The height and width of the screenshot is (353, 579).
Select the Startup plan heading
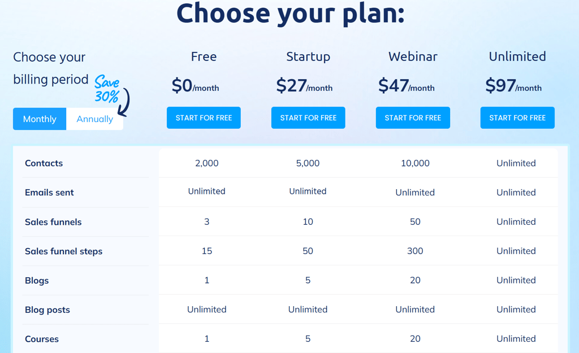tap(308, 56)
